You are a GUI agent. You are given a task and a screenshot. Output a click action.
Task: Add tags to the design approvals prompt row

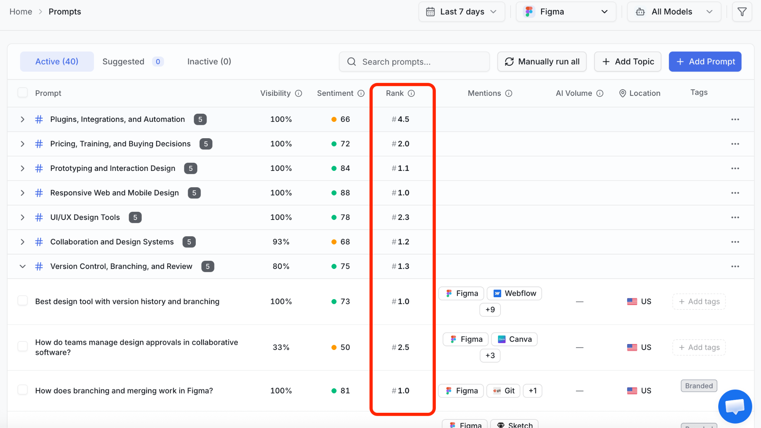(x=699, y=347)
